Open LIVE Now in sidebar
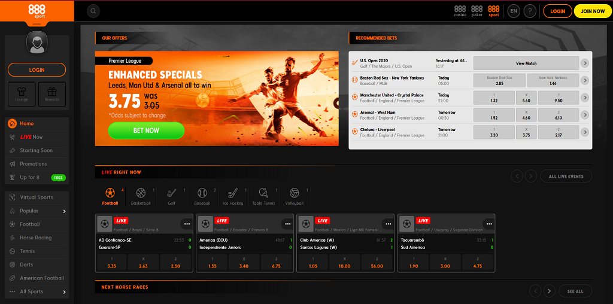613x304 pixels. pos(37,137)
